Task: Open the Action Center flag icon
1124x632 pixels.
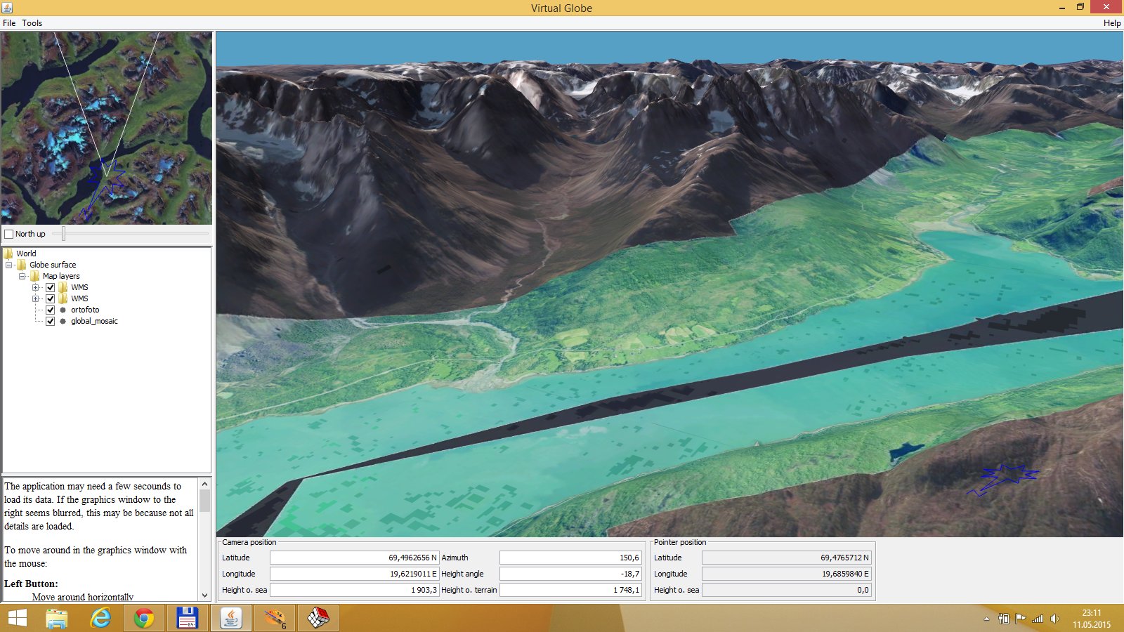Action: coord(1021,619)
